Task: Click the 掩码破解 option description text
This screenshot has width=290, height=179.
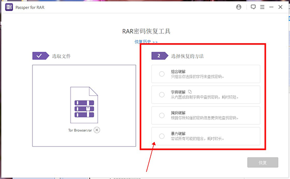Action: click(204, 118)
